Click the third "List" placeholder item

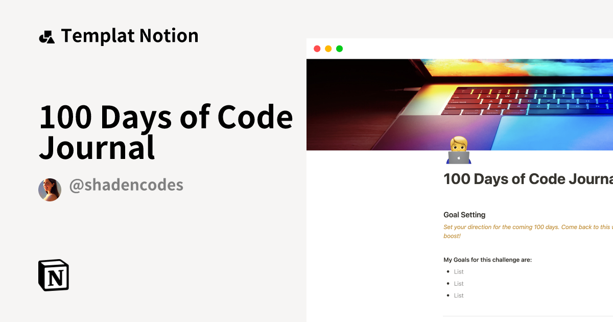[x=459, y=295]
